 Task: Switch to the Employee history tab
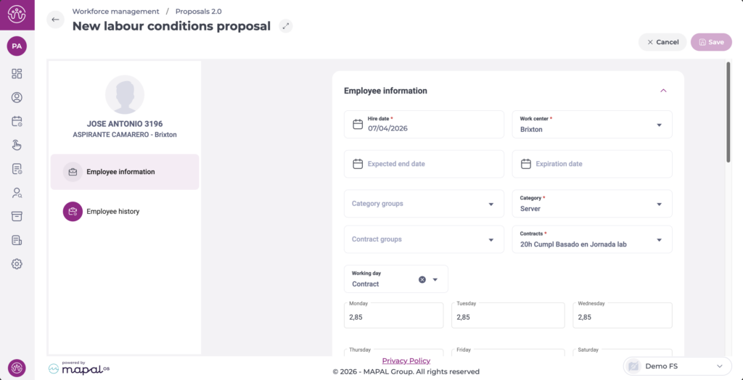point(112,211)
